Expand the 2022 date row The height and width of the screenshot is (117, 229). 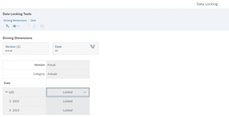pyautogui.click(x=10, y=101)
